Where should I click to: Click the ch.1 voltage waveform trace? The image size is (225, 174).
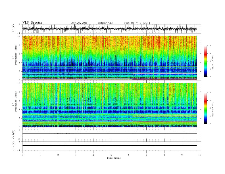[109, 29]
